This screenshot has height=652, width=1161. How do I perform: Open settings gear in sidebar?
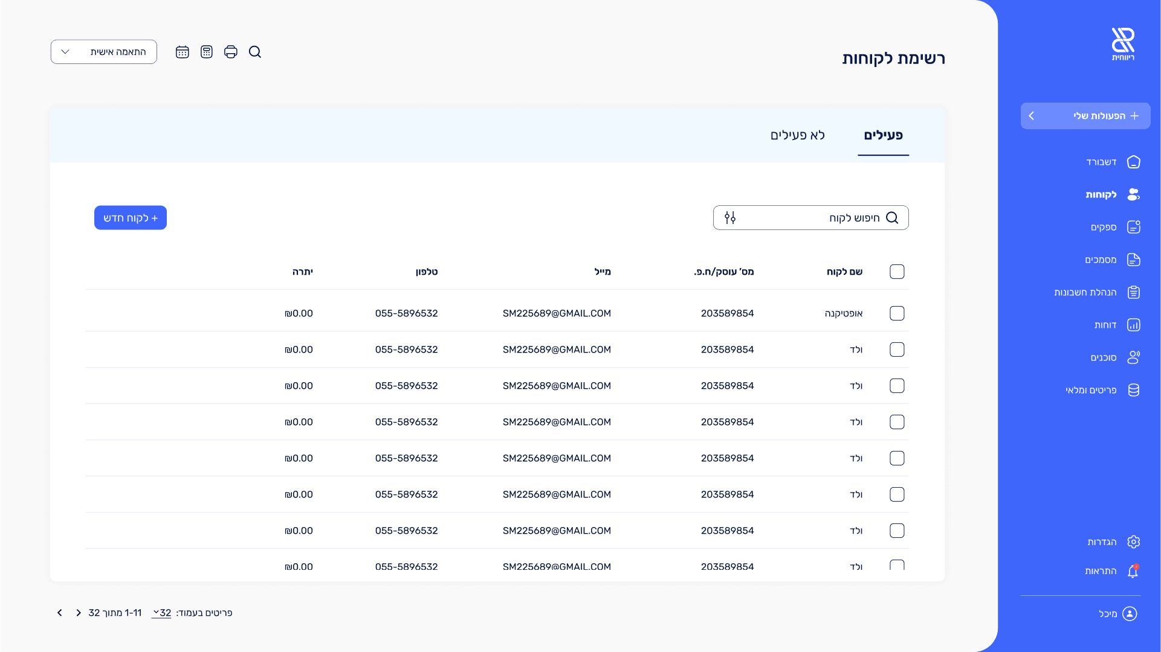pos(1133,542)
